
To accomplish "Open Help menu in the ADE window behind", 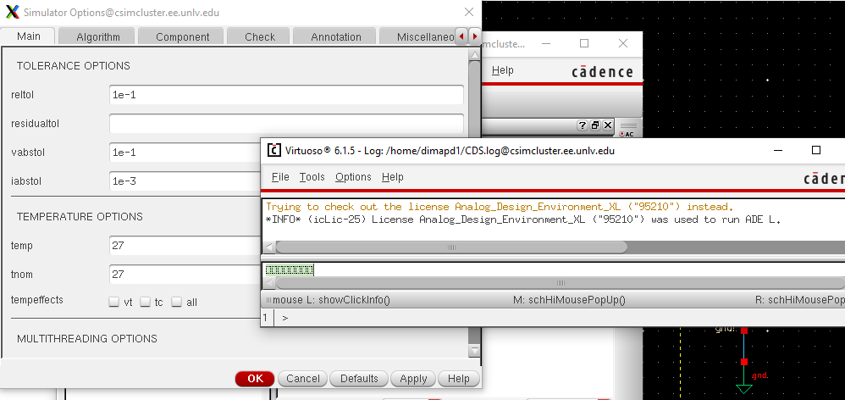I will [x=502, y=70].
